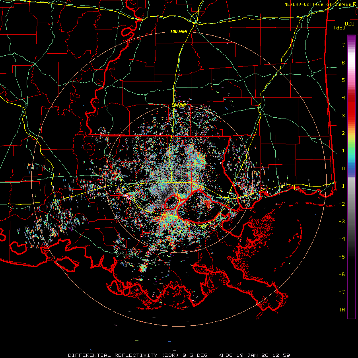This screenshot has height=358, width=358.
Task: Click the [dB] unit label
Action: point(340,27)
